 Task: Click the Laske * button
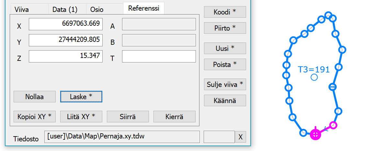point(81,97)
